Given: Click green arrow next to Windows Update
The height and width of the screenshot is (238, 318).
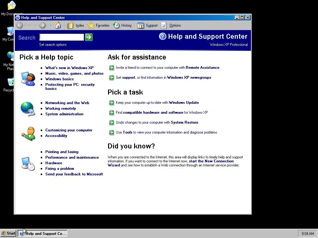Looking at the screenshot, I should (111, 103).
